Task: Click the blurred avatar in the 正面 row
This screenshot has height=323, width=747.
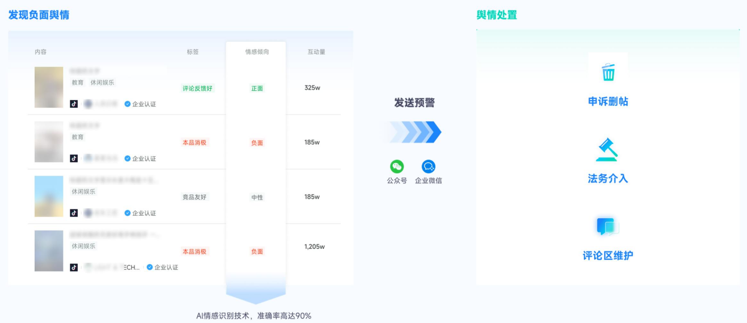Action: coord(88,104)
